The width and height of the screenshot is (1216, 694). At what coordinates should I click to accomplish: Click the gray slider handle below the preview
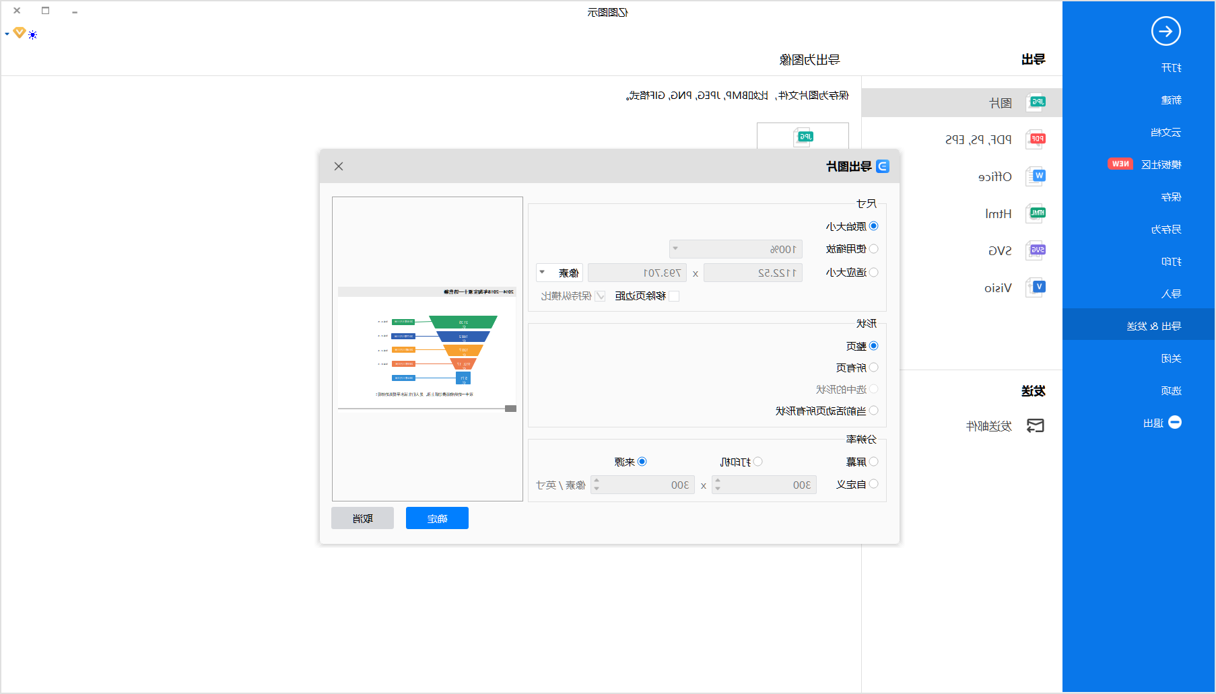pyautogui.click(x=510, y=409)
